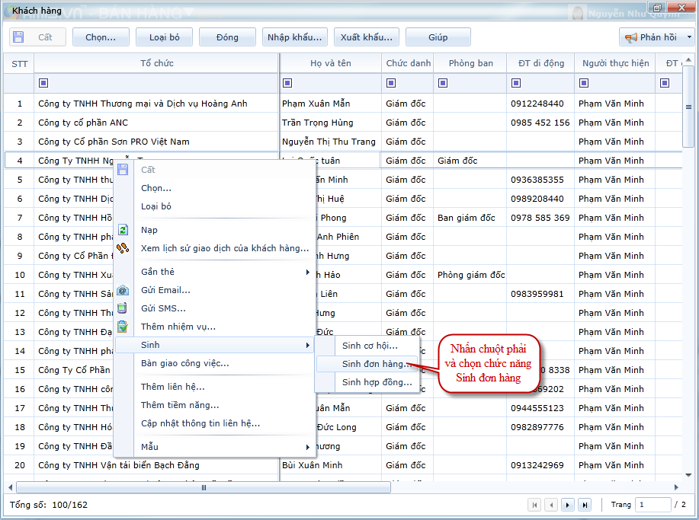
Task: Expand the Mẫu submenu
Action: [308, 447]
